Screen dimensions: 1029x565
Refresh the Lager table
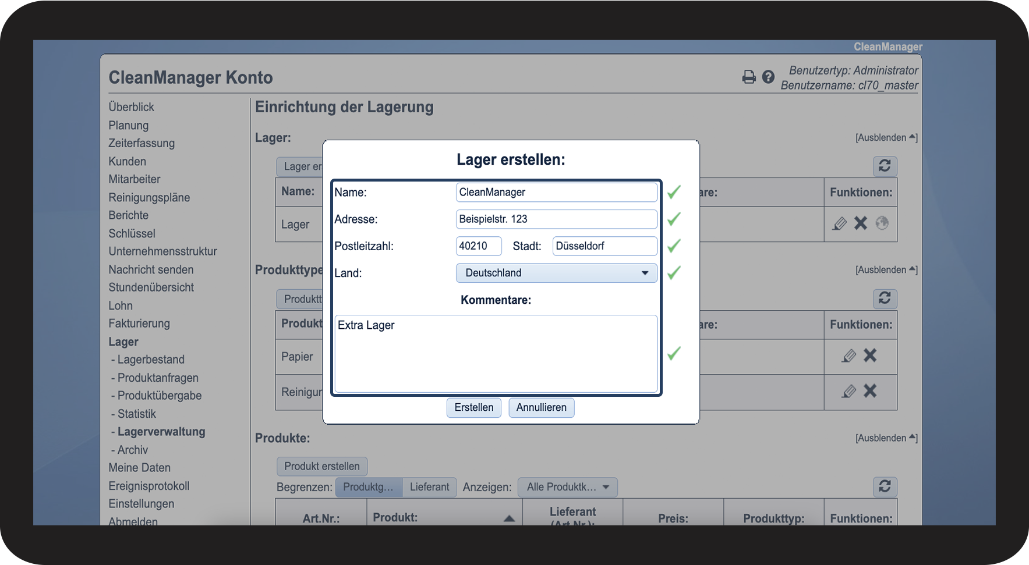885,166
